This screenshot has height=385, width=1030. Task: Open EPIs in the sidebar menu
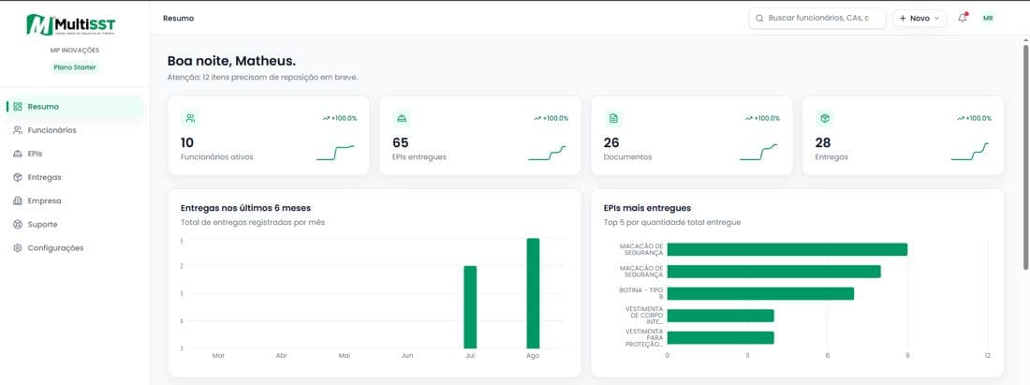coord(74,154)
